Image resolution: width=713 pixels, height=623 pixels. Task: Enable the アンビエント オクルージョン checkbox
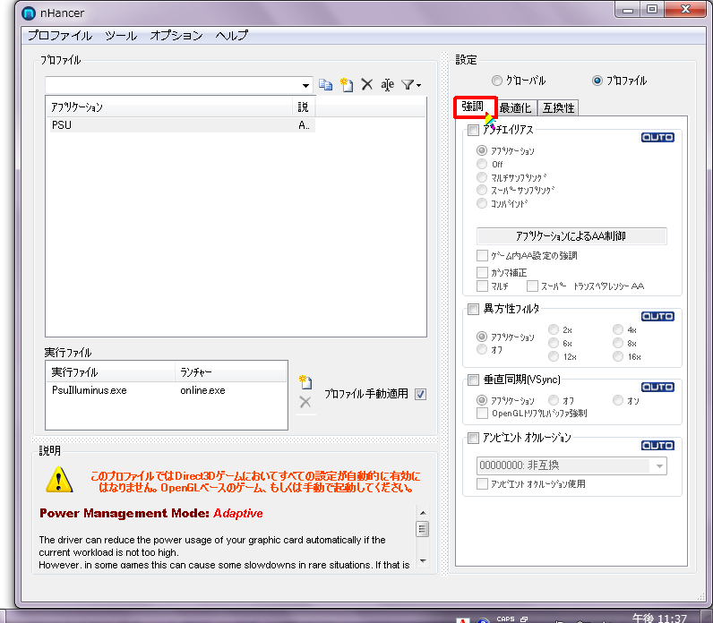[473, 438]
